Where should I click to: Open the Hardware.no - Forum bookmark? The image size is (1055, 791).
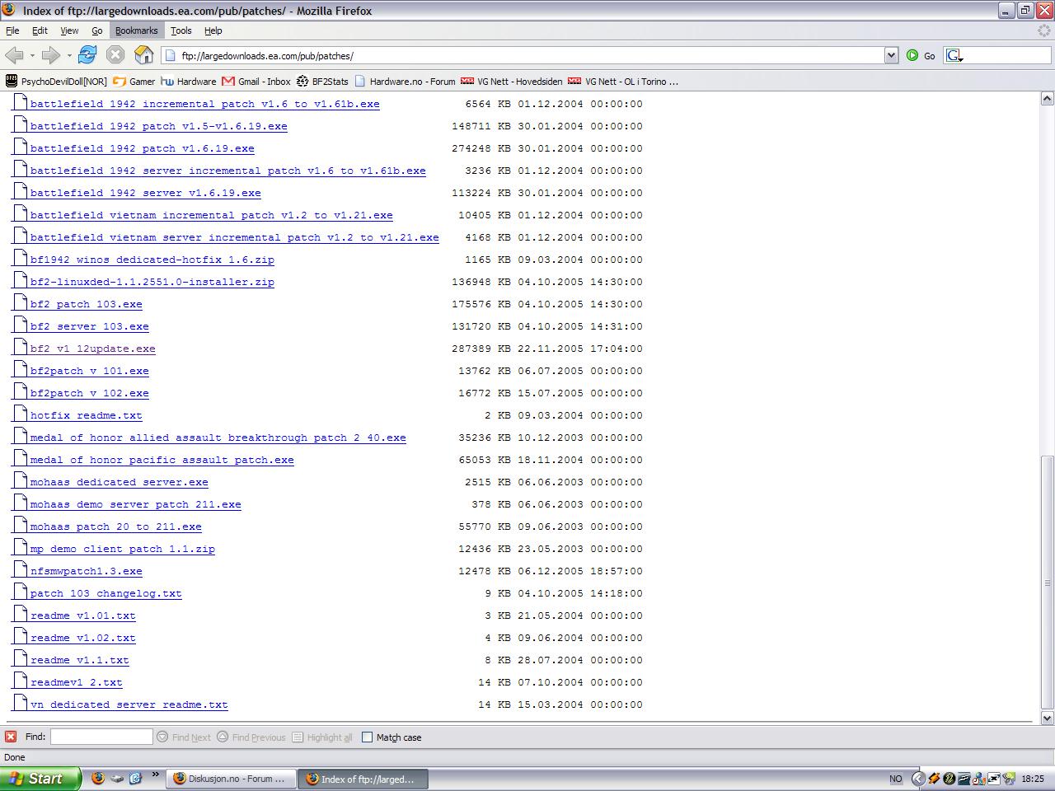[405, 82]
